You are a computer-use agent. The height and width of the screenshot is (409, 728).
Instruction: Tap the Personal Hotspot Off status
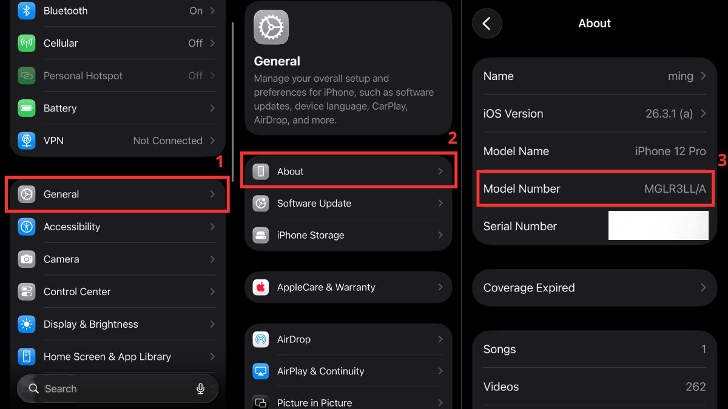[x=195, y=76]
